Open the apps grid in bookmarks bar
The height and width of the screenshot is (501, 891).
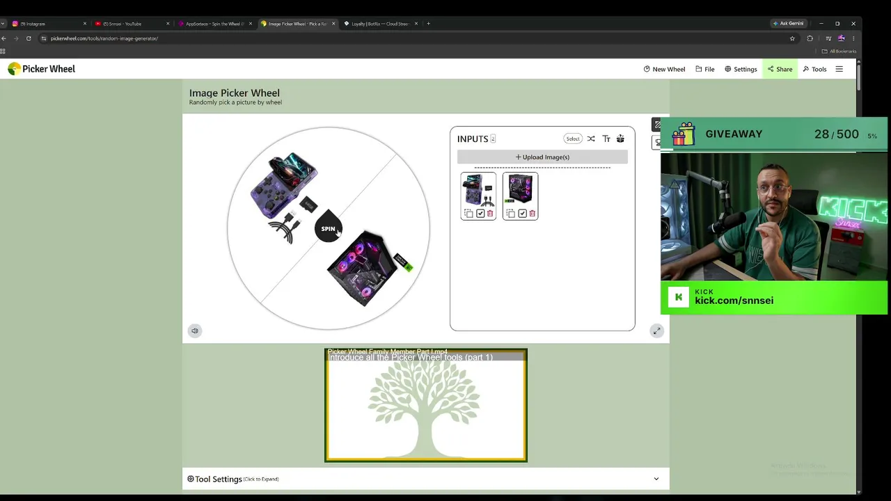click(3, 51)
